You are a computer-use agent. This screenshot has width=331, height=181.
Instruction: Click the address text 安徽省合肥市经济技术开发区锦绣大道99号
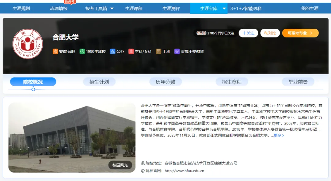(201, 163)
